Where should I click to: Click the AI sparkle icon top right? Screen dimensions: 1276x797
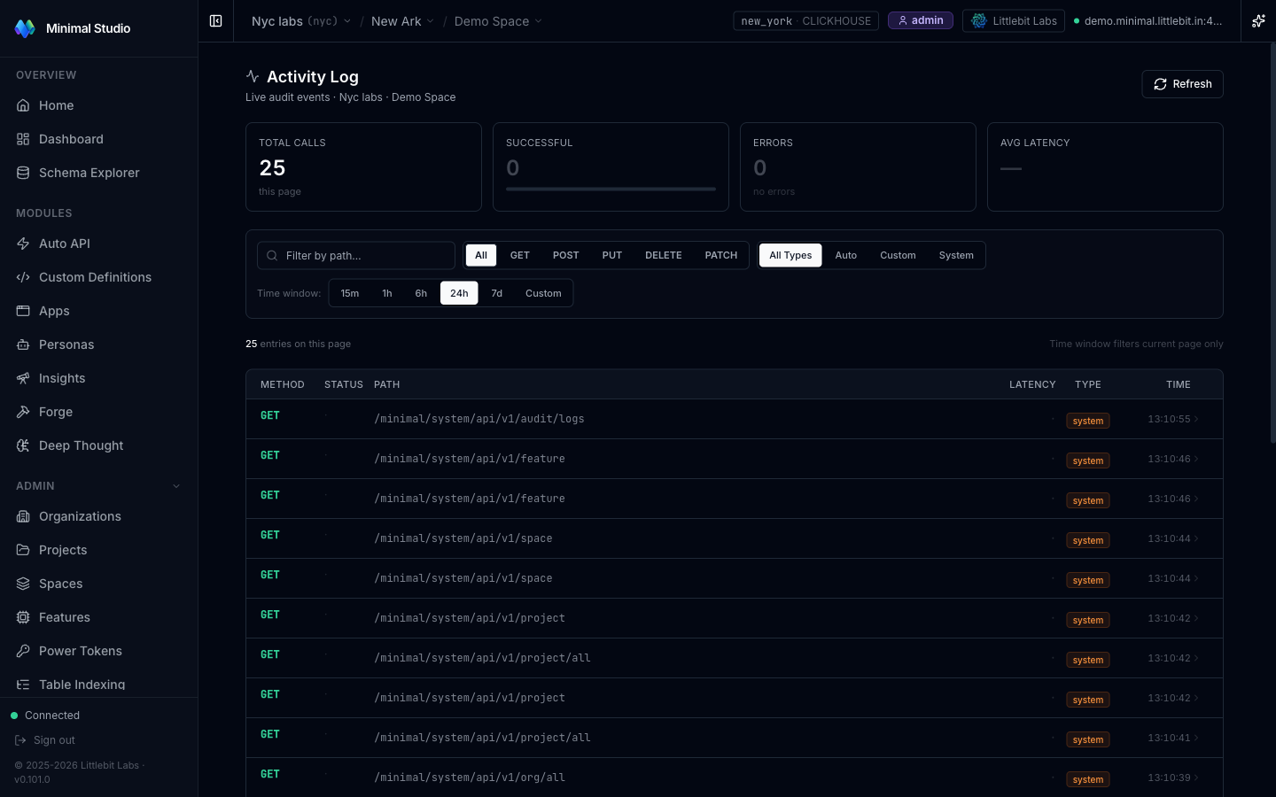tap(1258, 20)
